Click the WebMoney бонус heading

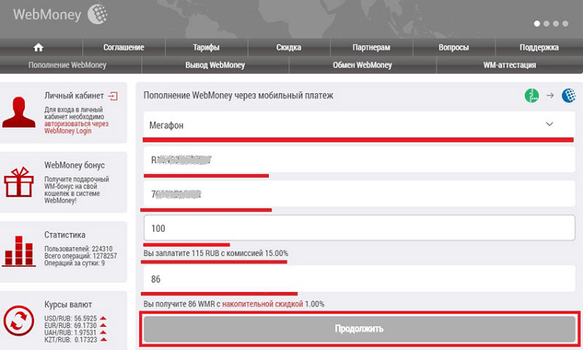coord(75,165)
